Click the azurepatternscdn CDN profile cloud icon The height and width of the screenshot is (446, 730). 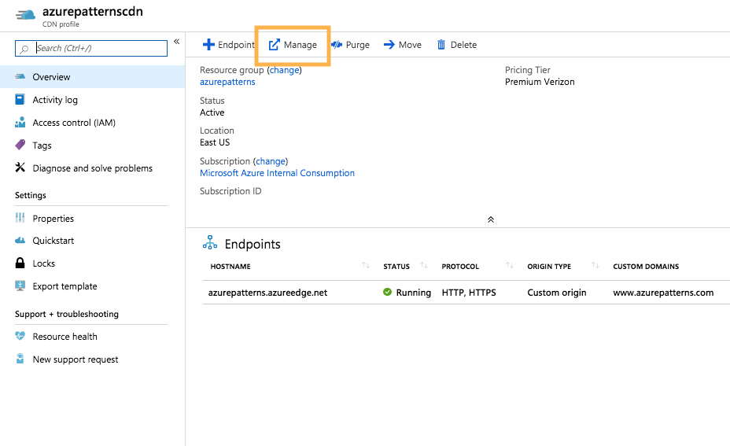tap(25, 15)
